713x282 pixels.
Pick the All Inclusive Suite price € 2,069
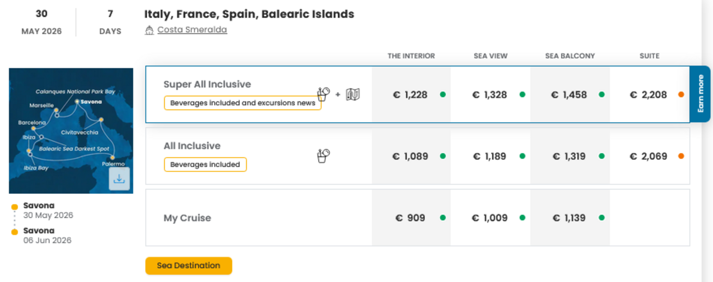(648, 156)
